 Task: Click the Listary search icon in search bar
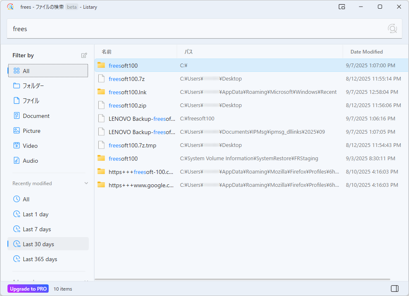coord(392,29)
